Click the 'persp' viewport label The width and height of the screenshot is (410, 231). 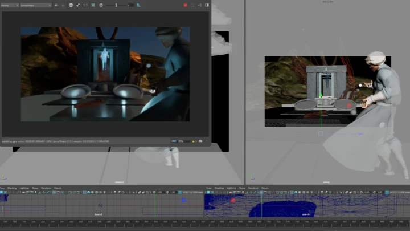326,182
